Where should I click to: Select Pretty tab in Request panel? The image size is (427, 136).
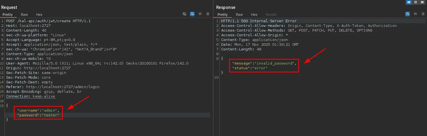pos(7,14)
